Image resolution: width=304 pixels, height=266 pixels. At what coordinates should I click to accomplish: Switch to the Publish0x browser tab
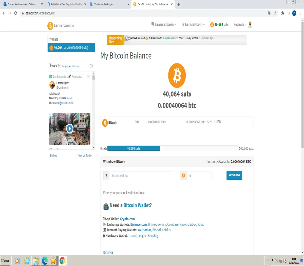(66, 4)
